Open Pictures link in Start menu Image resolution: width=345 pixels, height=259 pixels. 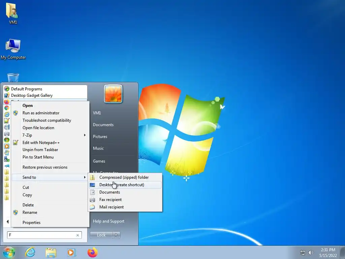pos(100,137)
